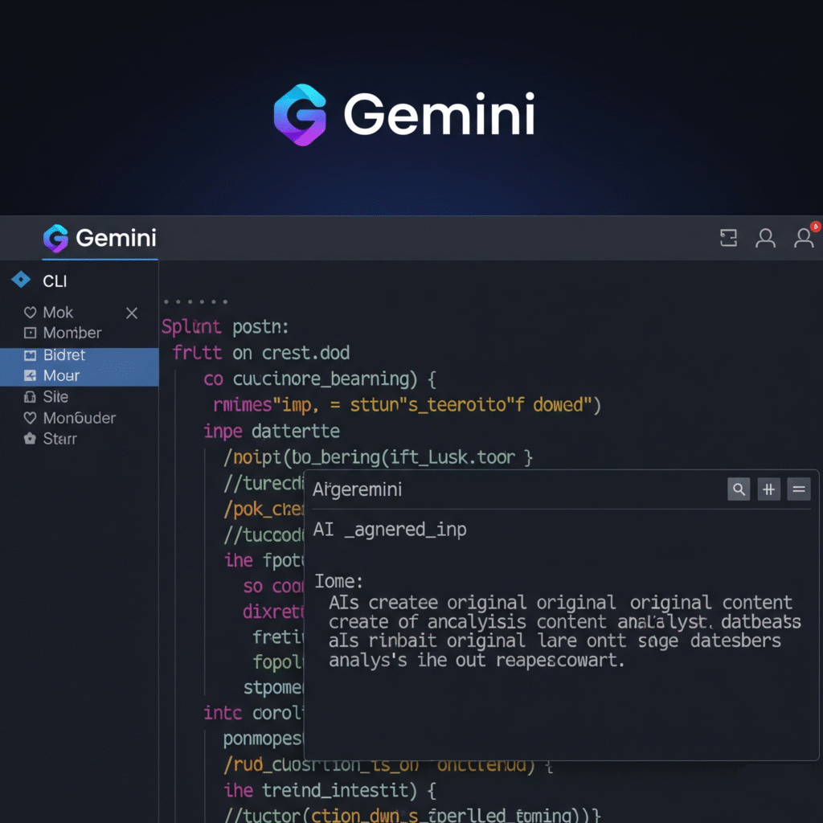Click the Airgeremini popup title

357,489
